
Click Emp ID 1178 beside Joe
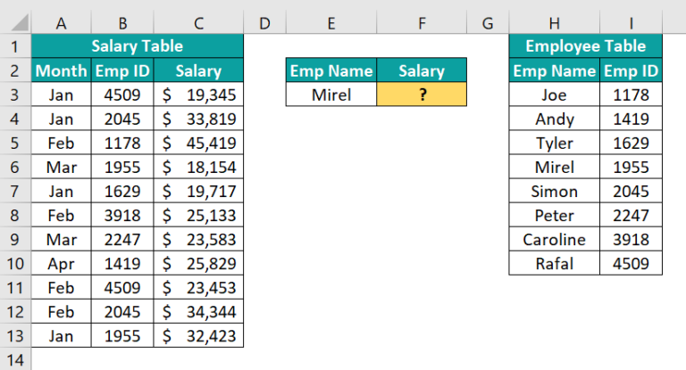click(x=631, y=95)
